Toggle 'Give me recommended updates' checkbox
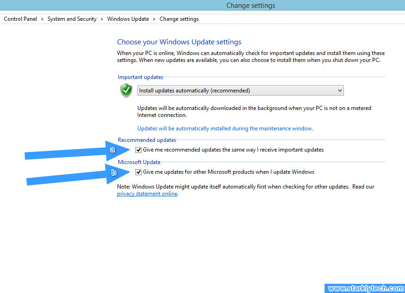The height and width of the screenshot is (293, 405). (x=138, y=149)
